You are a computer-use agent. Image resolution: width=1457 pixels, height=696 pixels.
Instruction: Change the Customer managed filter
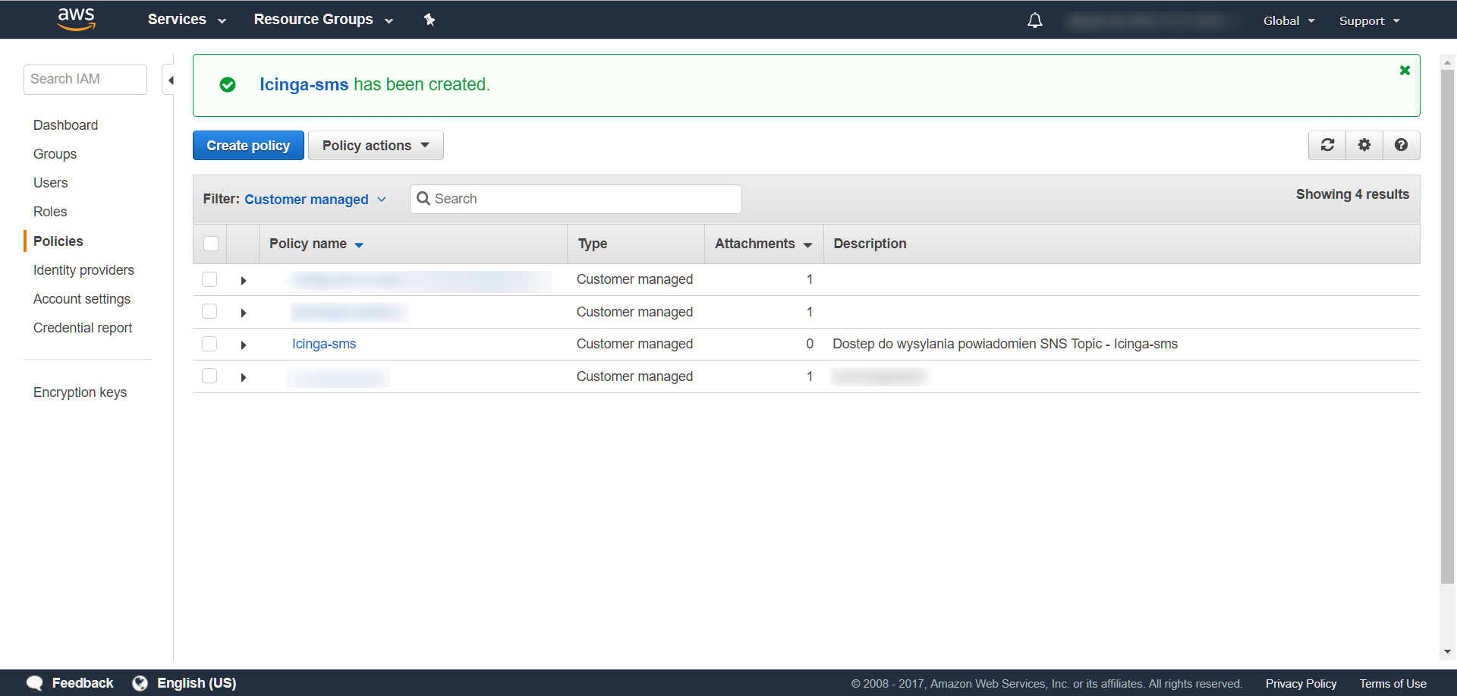click(315, 200)
